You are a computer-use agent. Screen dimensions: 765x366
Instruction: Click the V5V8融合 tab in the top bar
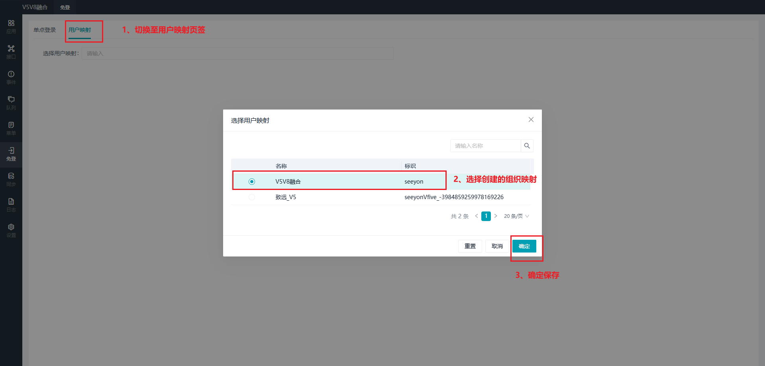click(x=35, y=7)
